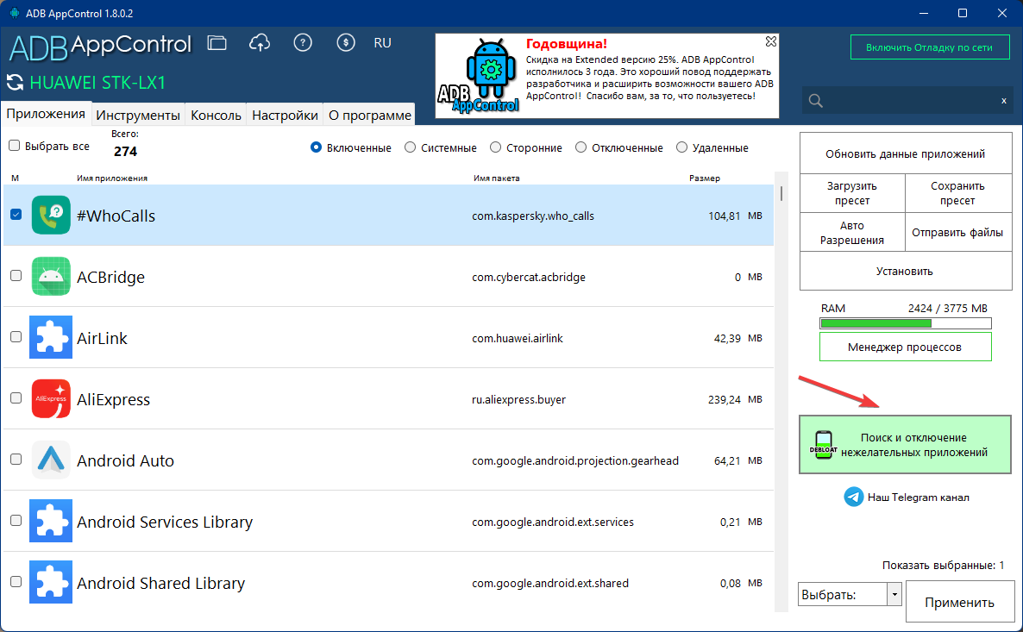This screenshot has width=1023, height=632.
Task: Click the ADB AppControl title bar icon
Action: tap(15, 13)
